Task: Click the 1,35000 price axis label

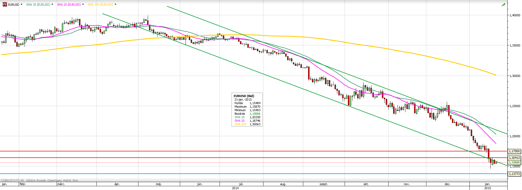Action: 515,45
